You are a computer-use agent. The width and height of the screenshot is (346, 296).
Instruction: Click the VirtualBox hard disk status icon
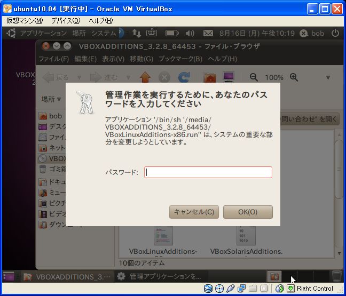(x=208, y=289)
